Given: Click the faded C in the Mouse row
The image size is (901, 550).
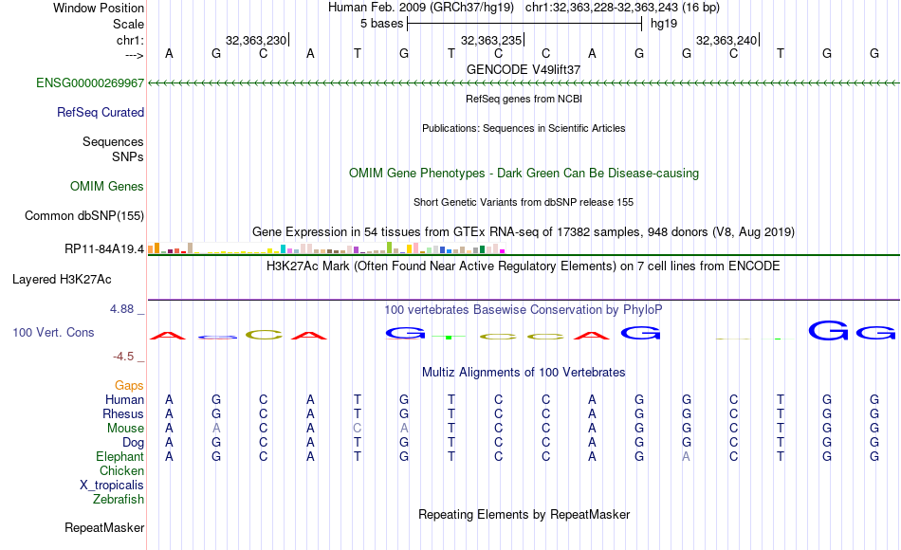Looking at the screenshot, I should click(x=358, y=429).
